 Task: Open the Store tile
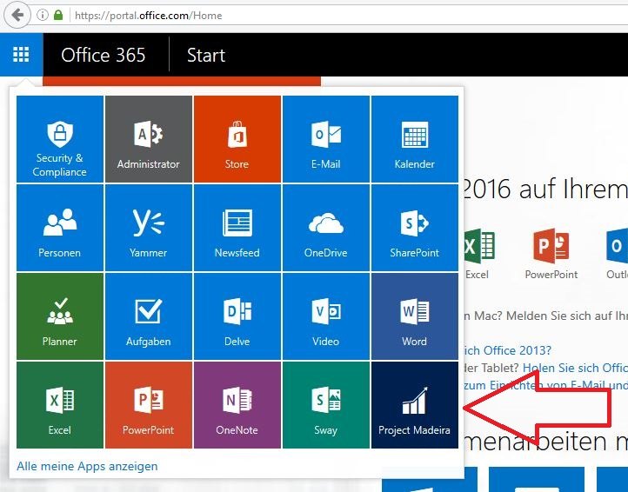(x=237, y=139)
